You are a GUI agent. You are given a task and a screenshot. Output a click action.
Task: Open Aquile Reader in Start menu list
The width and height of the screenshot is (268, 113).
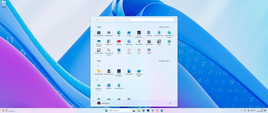(x=129, y=72)
